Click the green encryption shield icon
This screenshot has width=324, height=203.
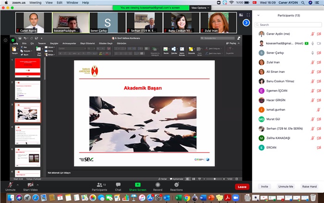click(x=13, y=40)
